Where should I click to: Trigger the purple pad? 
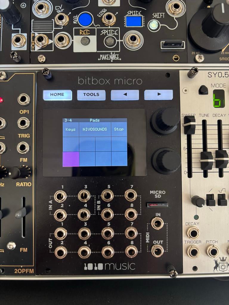pos(71,159)
